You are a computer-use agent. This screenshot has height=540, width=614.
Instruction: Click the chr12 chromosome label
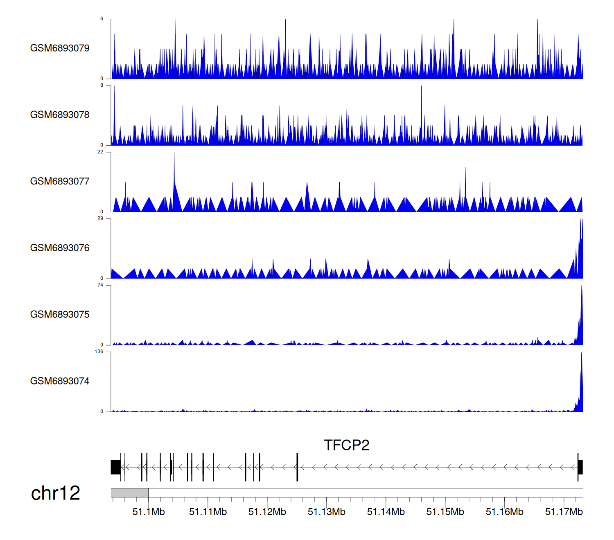point(56,493)
